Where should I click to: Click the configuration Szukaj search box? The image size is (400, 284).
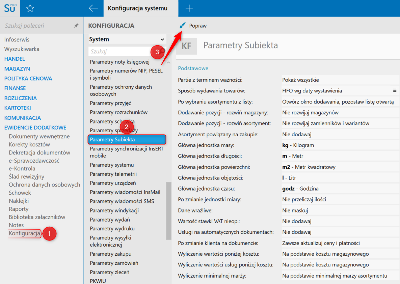pos(127,52)
